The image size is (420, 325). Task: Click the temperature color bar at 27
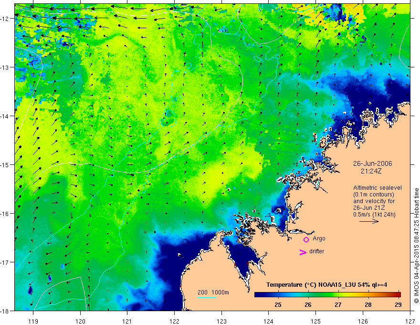click(x=338, y=295)
